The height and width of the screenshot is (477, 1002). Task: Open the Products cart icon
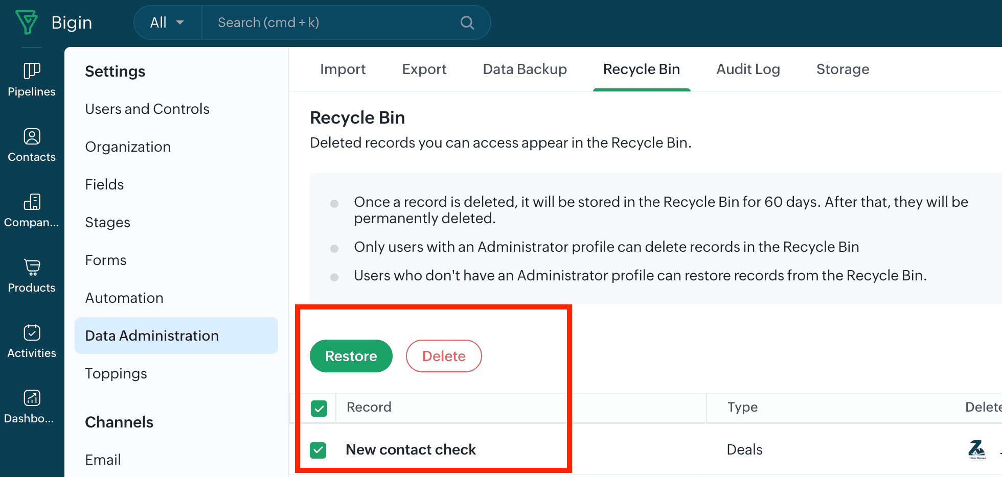click(x=32, y=267)
